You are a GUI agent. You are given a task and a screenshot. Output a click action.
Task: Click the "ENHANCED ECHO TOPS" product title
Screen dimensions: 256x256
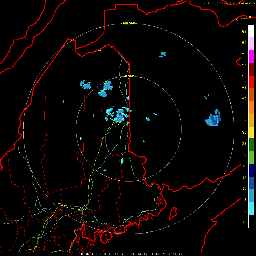point(100,254)
